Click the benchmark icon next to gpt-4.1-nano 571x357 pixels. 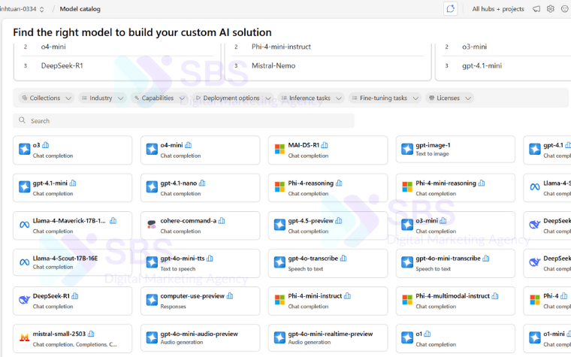click(x=202, y=183)
